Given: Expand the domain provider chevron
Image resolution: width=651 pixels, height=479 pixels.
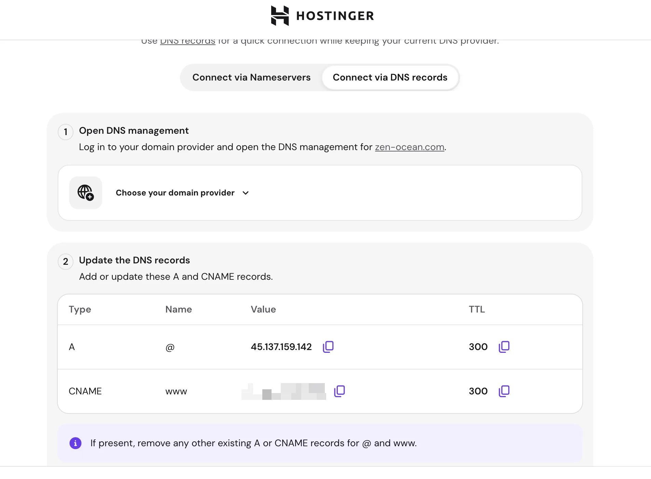Looking at the screenshot, I should tap(246, 193).
